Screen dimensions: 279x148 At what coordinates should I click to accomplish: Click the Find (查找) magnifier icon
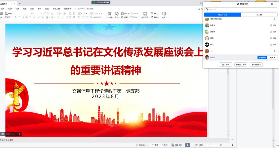point(152,14)
